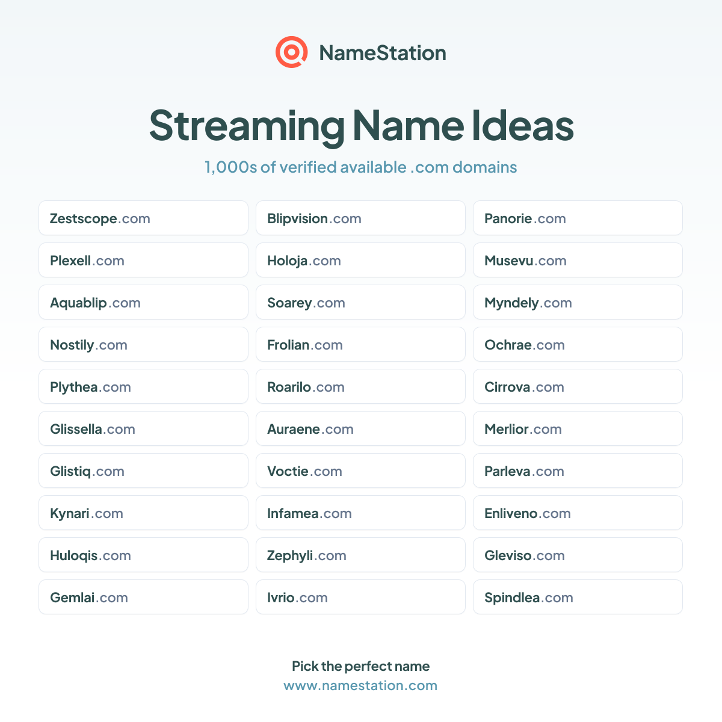Click the NameStation target logo icon
722x722 pixels.
[x=292, y=52]
